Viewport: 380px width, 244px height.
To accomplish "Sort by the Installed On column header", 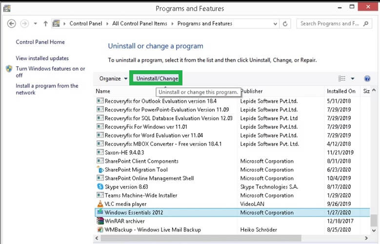I will coord(341,91).
